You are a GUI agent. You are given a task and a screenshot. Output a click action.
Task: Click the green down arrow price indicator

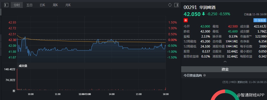[x=203, y=14]
